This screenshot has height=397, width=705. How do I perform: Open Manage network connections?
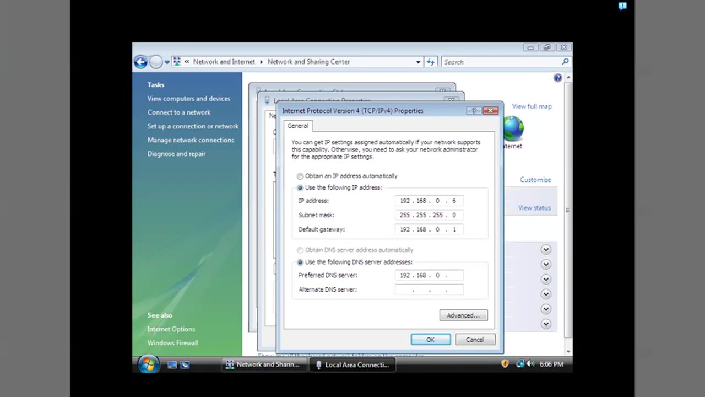(x=191, y=140)
